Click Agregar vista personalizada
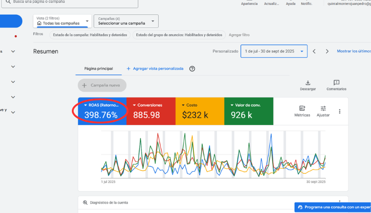This screenshot has width=371, height=213. point(155,69)
